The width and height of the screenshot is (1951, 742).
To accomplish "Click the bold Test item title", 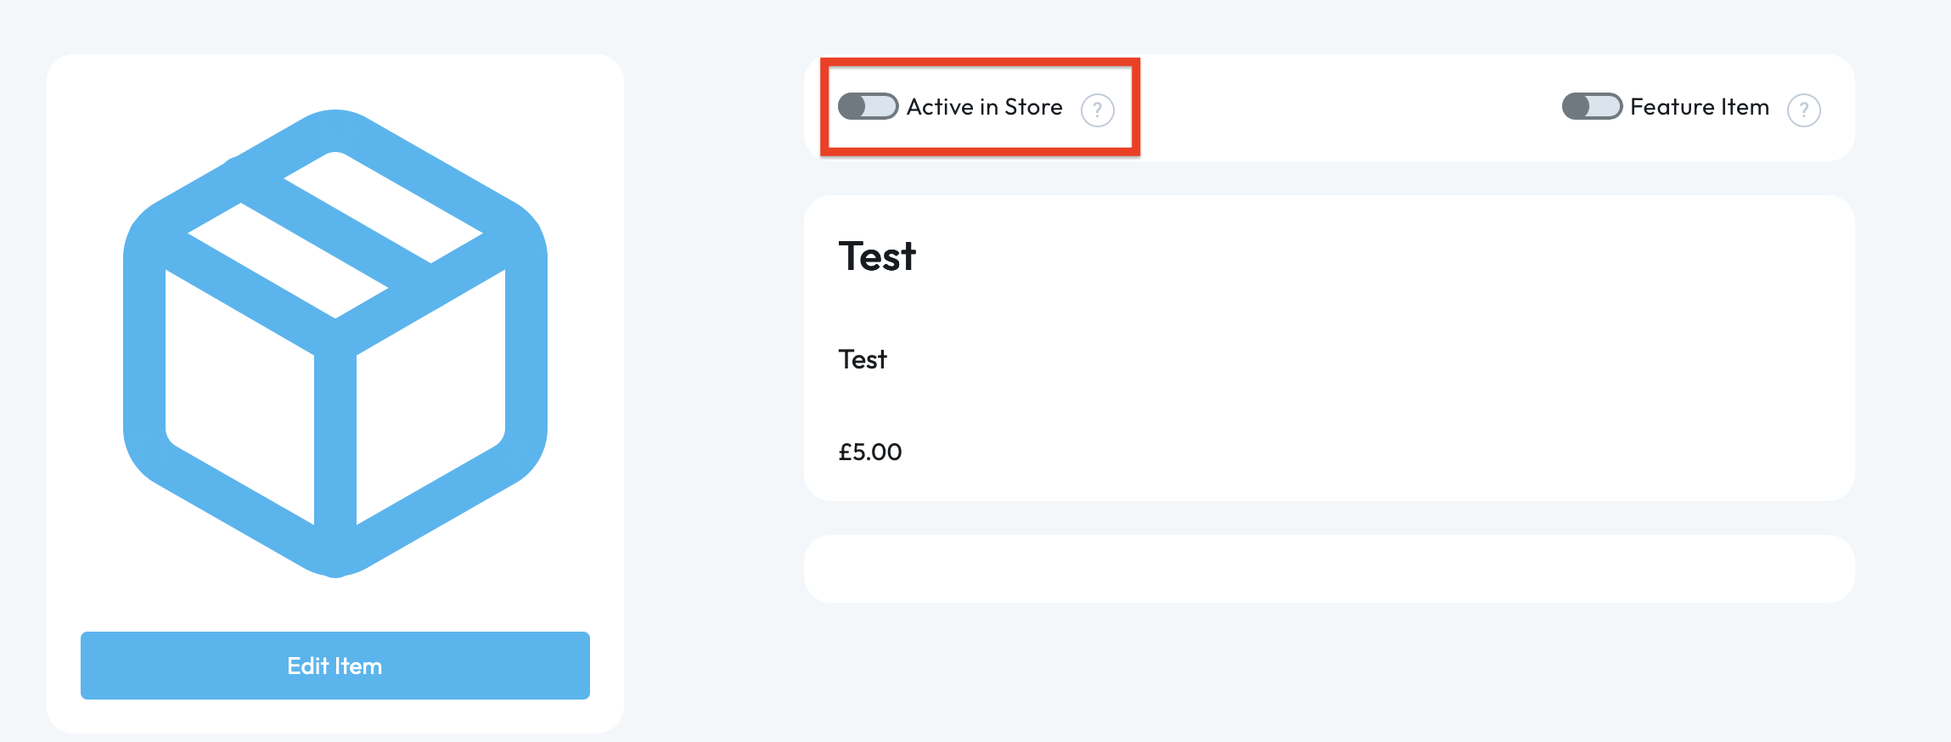I will [x=877, y=256].
